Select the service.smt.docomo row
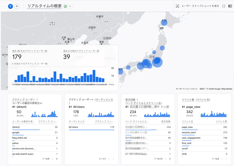 pos(35,149)
